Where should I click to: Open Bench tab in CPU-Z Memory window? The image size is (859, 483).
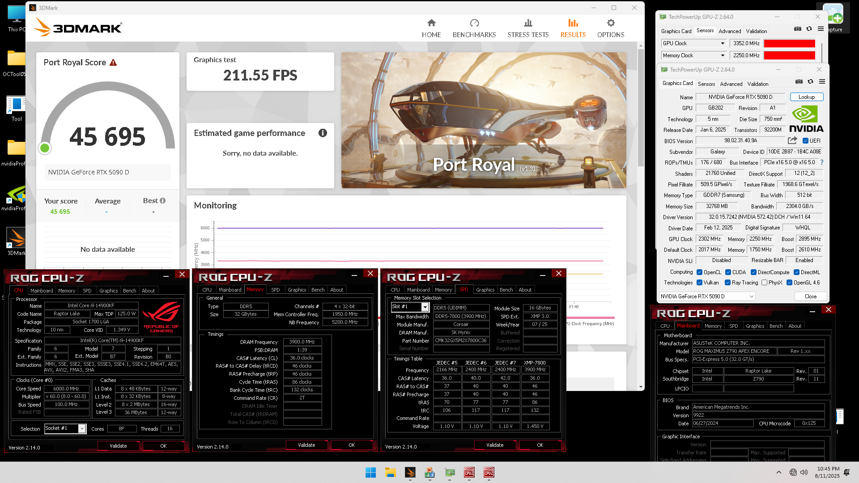click(318, 290)
